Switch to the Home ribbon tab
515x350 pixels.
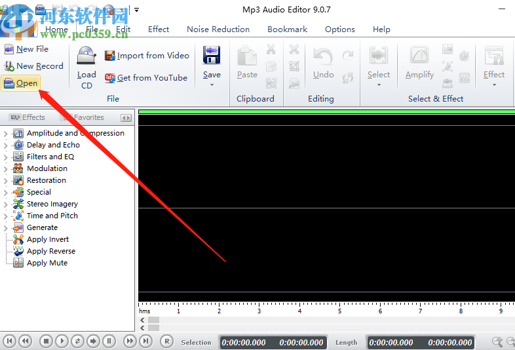[56, 29]
